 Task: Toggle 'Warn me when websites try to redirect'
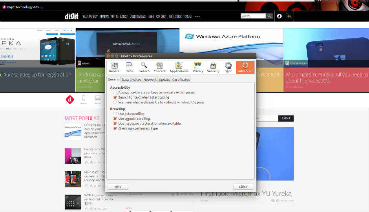pyautogui.click(x=115, y=102)
